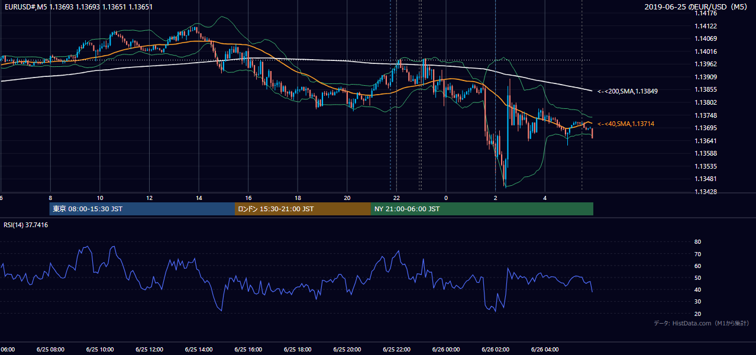Image resolution: width=756 pixels, height=355 pixels.
Task: Click price axis value 1.13909
Action: pyautogui.click(x=705, y=77)
